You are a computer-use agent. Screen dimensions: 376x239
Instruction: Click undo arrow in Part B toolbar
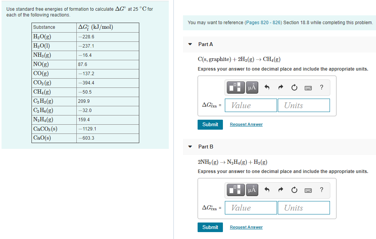267,190
